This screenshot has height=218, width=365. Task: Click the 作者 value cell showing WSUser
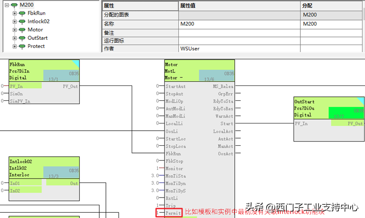click(x=239, y=48)
